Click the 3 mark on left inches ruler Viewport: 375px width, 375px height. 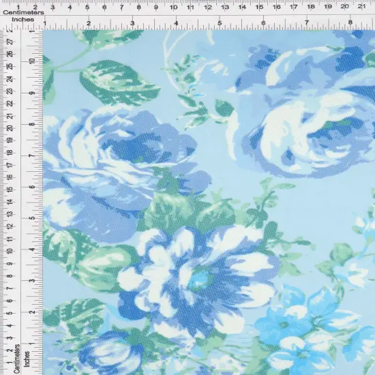pyautogui.click(x=32, y=280)
